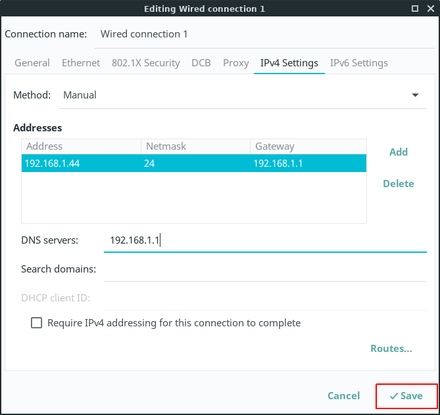Switch to the Proxy tab
The image size is (440, 415).
tap(235, 63)
